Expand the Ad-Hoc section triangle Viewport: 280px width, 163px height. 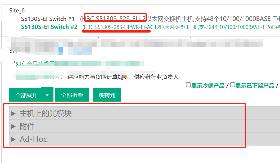13,139
